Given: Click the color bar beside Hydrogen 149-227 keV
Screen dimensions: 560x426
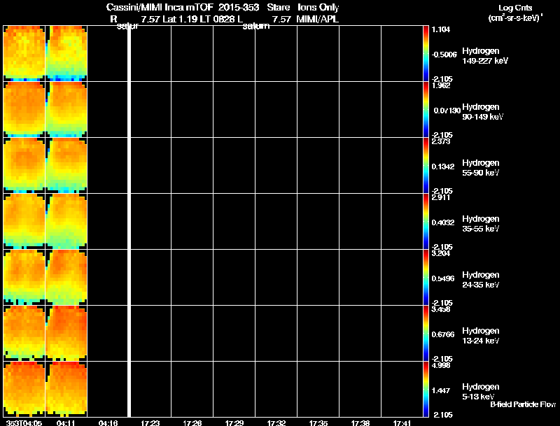Looking at the screenshot, I should coord(426,54).
